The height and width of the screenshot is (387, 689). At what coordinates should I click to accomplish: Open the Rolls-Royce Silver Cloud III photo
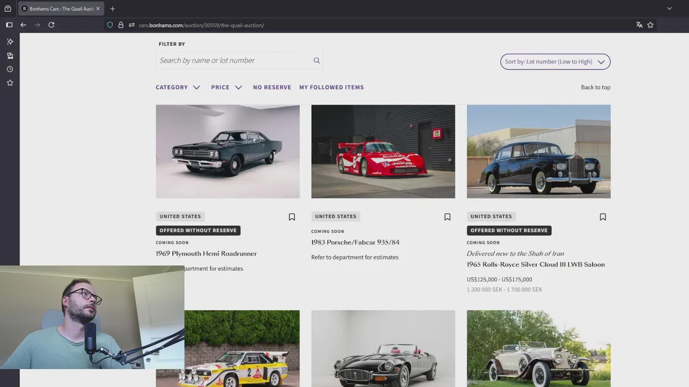[x=538, y=152]
